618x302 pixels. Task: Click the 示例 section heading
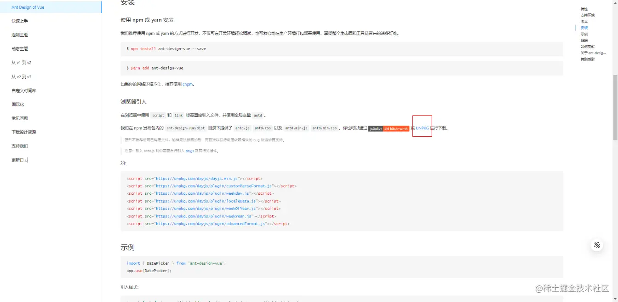[127, 247]
